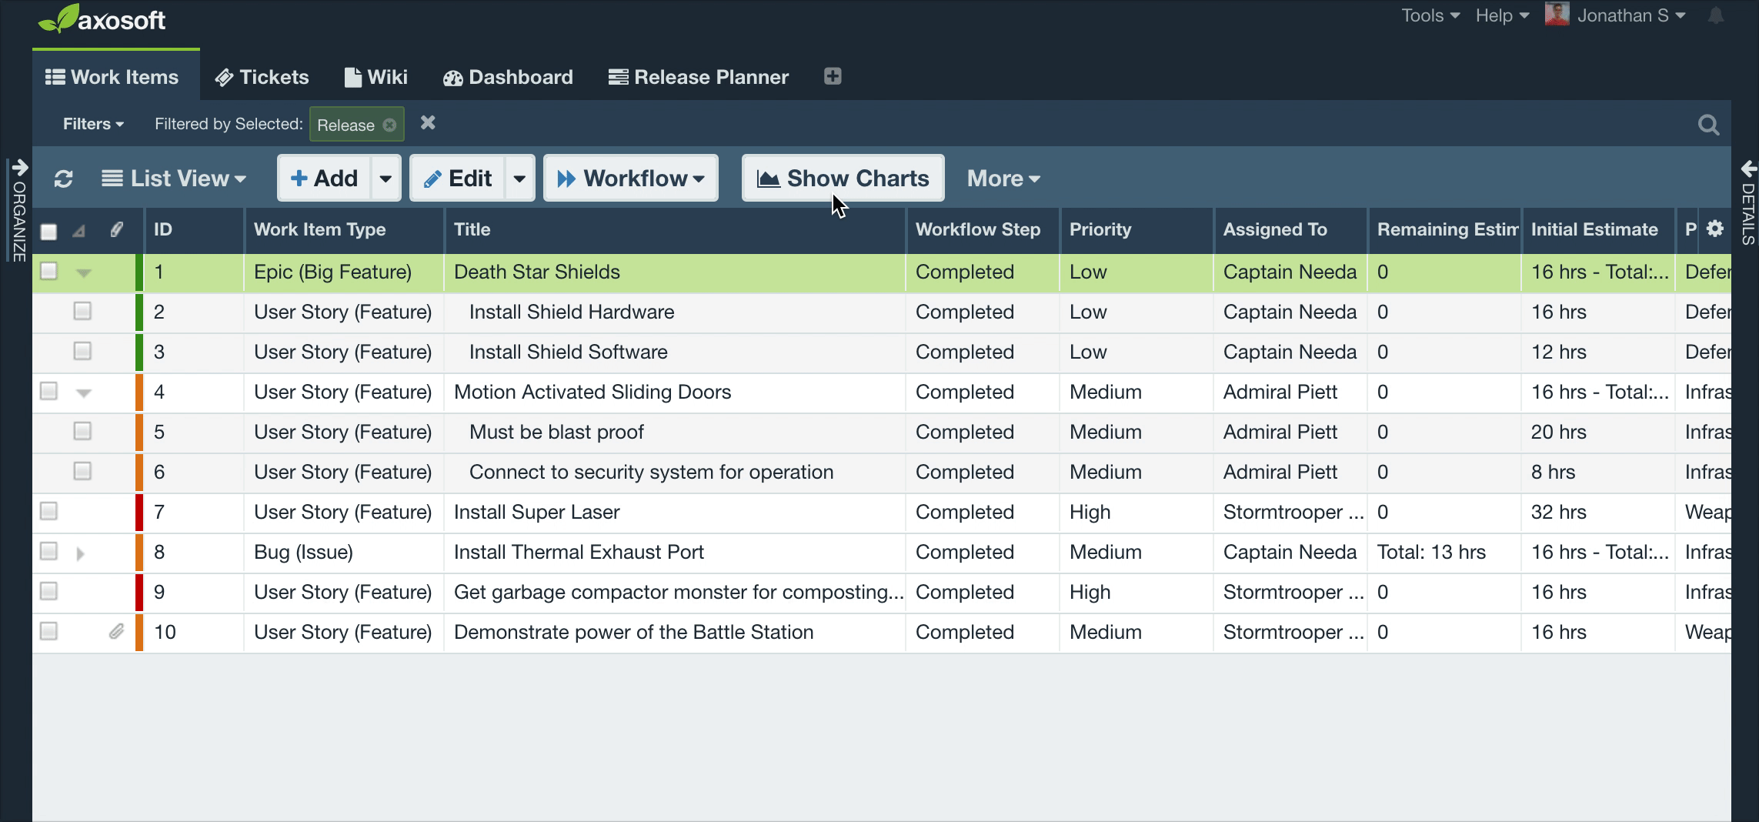This screenshot has height=822, width=1759.
Task: Sort by Work Item Type header
Action: click(344, 229)
